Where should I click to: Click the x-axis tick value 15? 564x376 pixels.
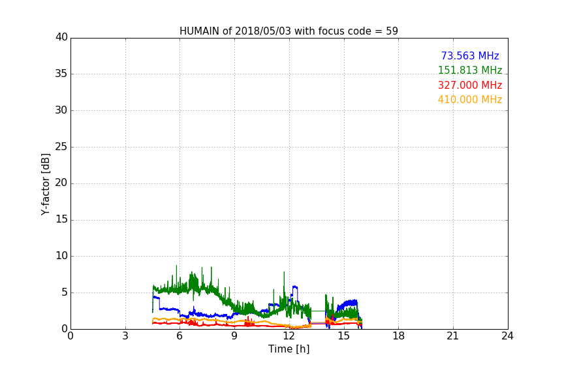(344, 336)
